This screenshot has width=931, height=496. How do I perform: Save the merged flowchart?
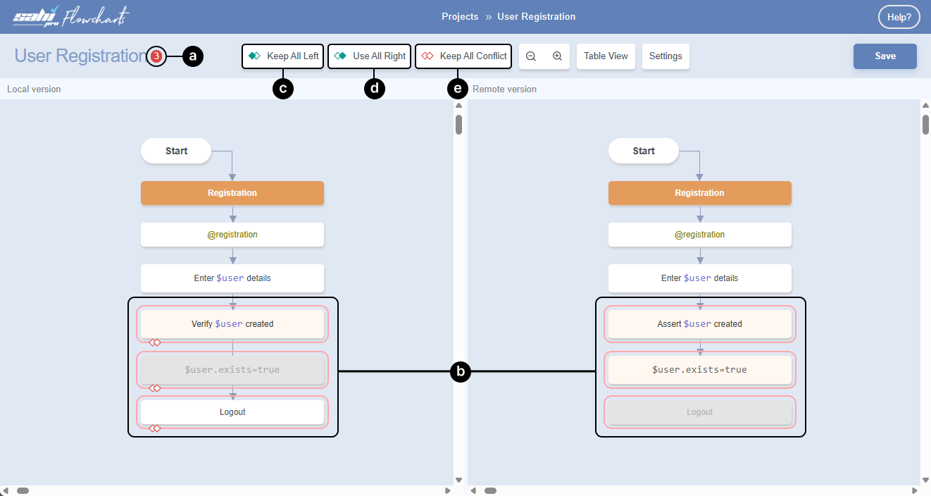click(x=885, y=56)
